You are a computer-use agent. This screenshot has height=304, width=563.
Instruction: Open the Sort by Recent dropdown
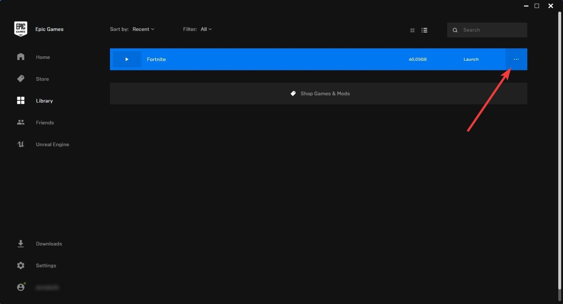143,29
